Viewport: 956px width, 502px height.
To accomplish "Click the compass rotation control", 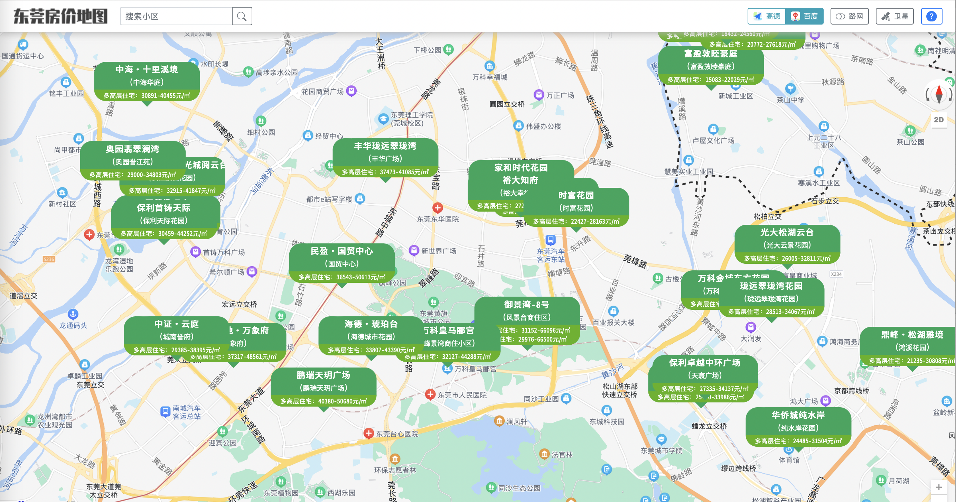I will point(939,94).
